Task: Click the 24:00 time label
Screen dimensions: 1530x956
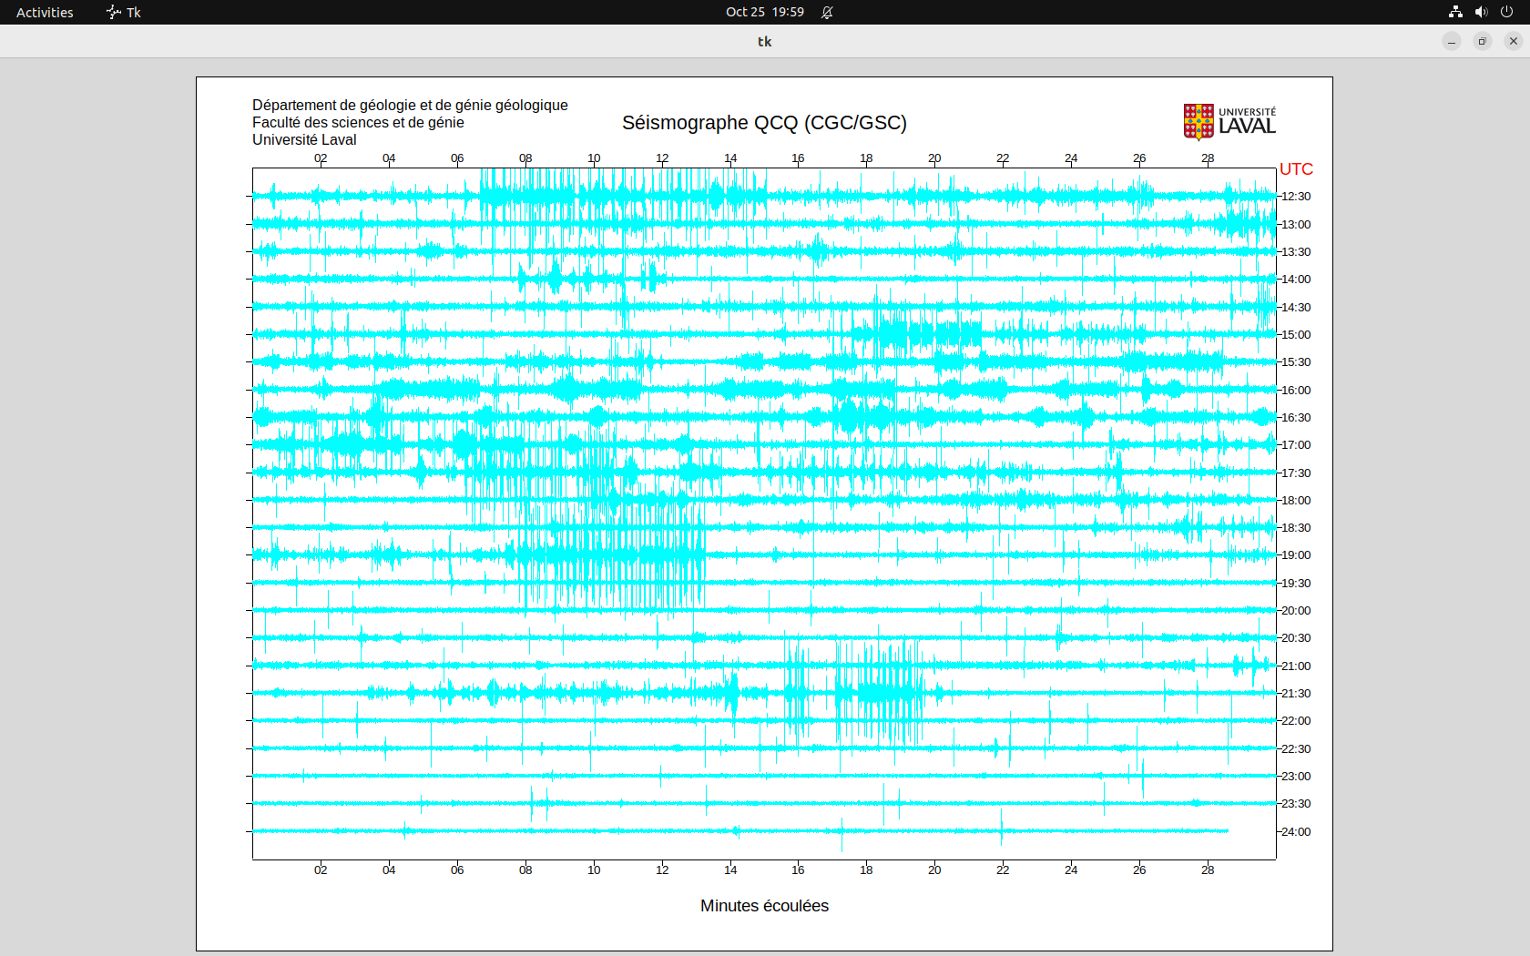Action: click(1296, 832)
